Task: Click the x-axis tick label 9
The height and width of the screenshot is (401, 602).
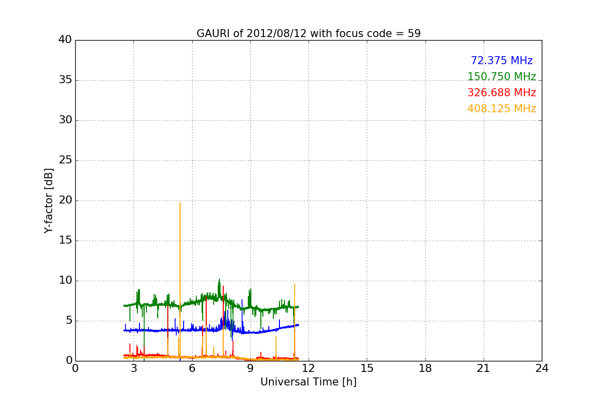Action: [x=250, y=368]
